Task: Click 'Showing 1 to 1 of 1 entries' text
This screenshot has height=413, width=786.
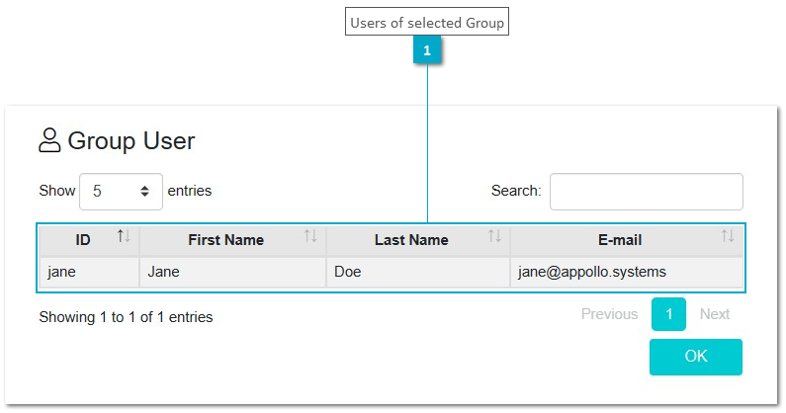Action: coord(126,317)
